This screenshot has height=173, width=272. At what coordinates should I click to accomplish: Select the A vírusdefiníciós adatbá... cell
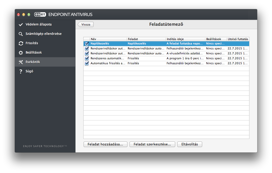tap(185, 53)
